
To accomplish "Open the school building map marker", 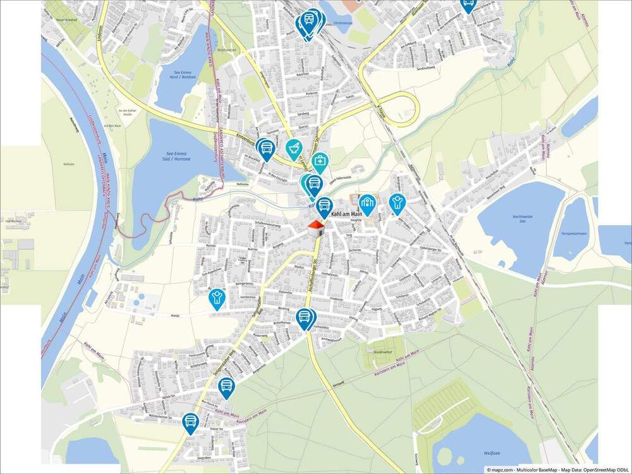I will (367, 204).
